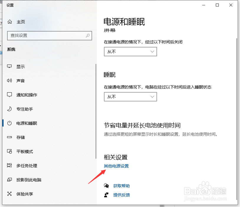Click the speaker icon for 声音

(9, 80)
